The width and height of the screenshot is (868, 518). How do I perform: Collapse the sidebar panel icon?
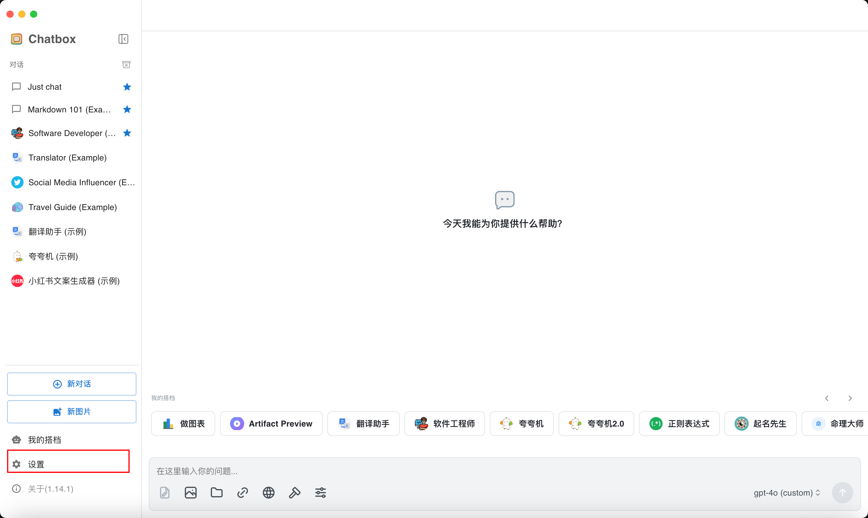click(x=123, y=39)
